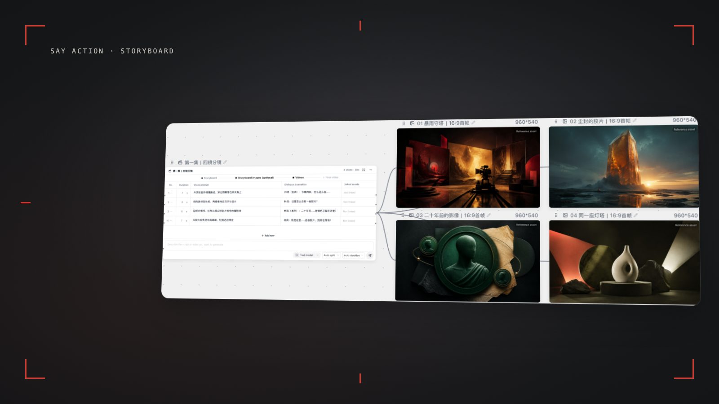The width and height of the screenshot is (719, 404).
Task: Click the send arrow icon in the prompt bar
Action: tap(370, 255)
